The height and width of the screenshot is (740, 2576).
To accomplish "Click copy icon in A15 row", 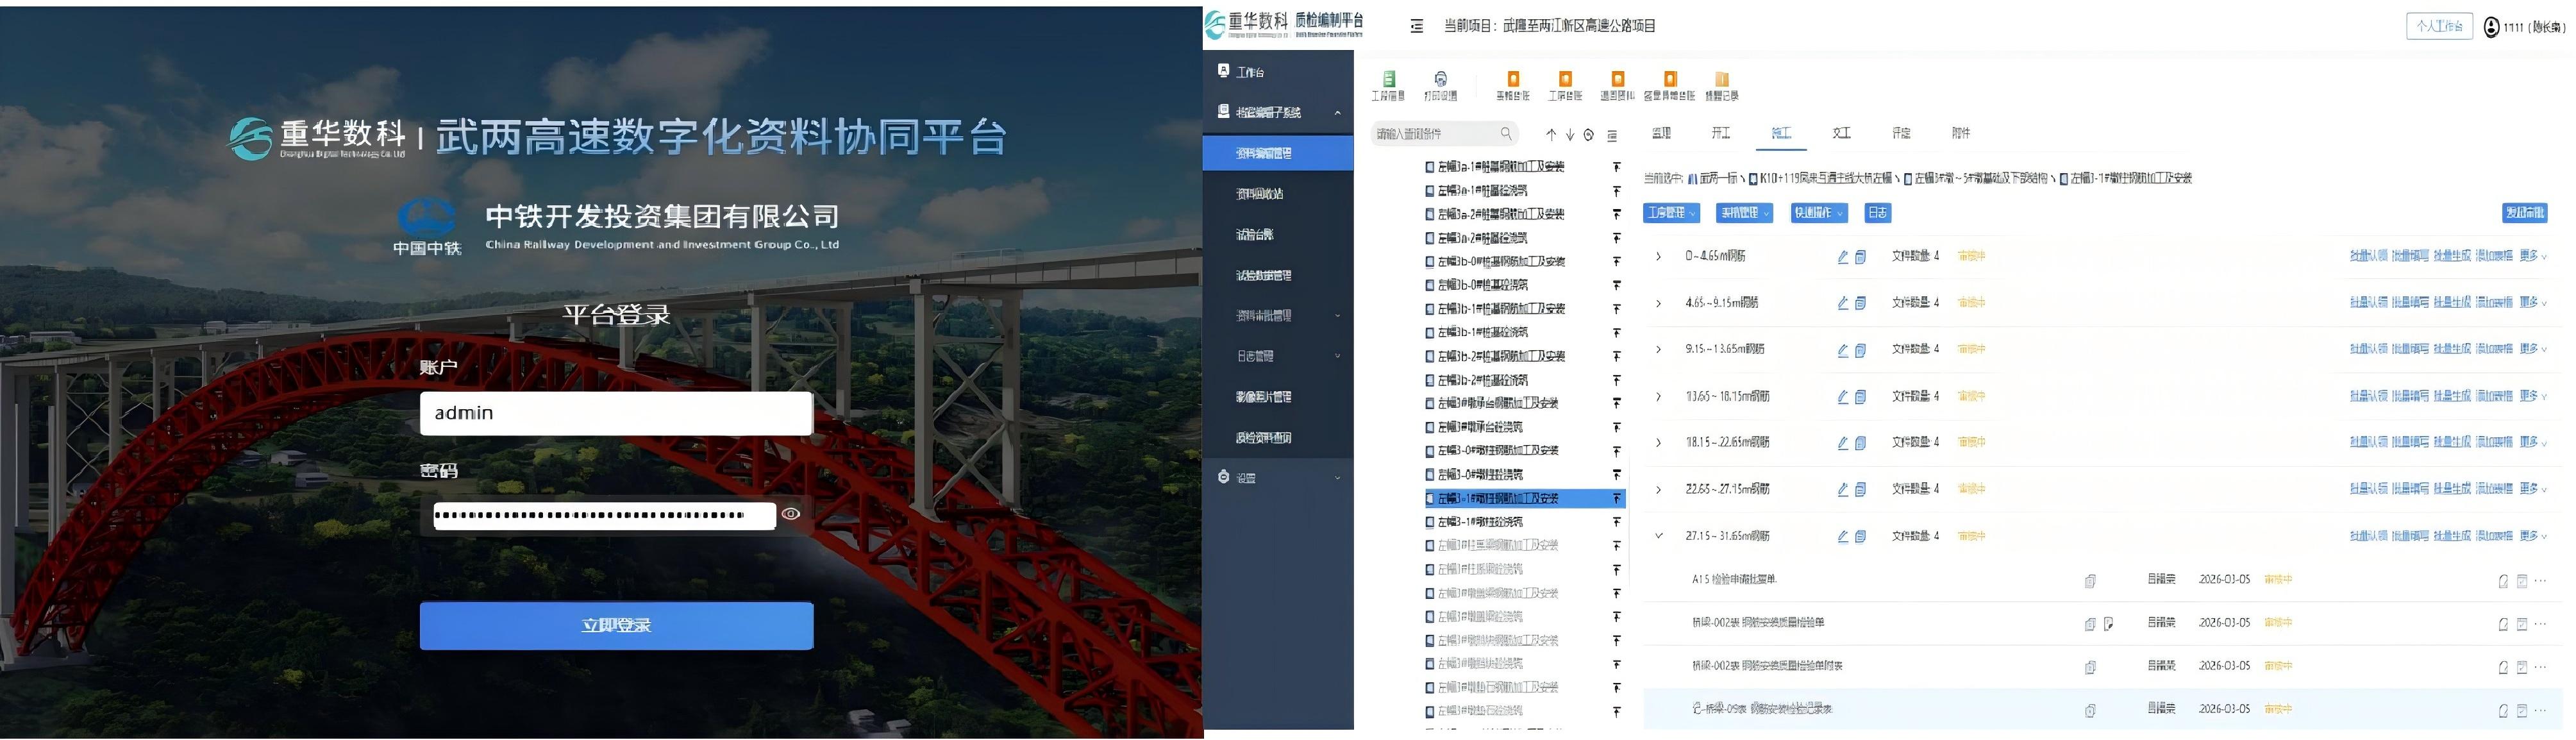I will tap(2090, 581).
